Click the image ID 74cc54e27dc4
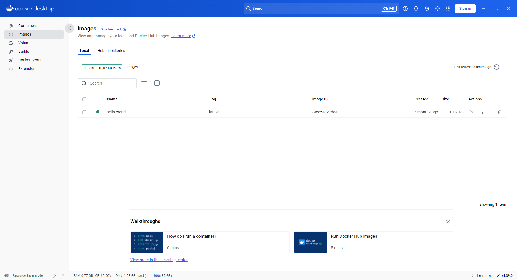The width and height of the screenshot is (517, 280). (x=324, y=112)
